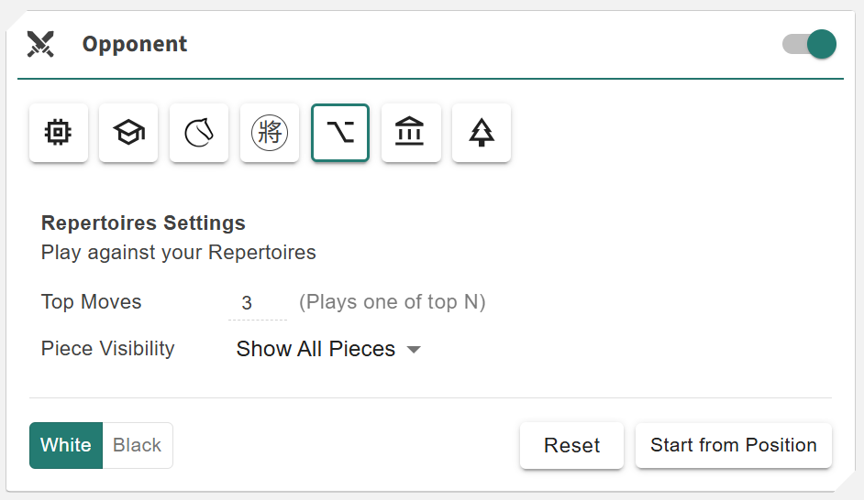Click the Piece Visibility label
Image resolution: width=864 pixels, height=500 pixels.
tap(107, 349)
